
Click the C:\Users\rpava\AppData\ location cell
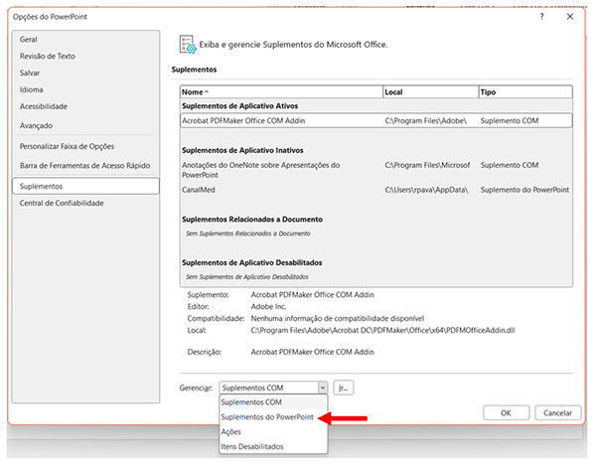[x=426, y=190]
